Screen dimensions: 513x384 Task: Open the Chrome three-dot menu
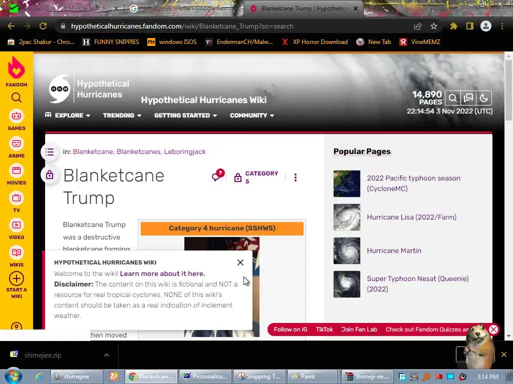click(502, 26)
